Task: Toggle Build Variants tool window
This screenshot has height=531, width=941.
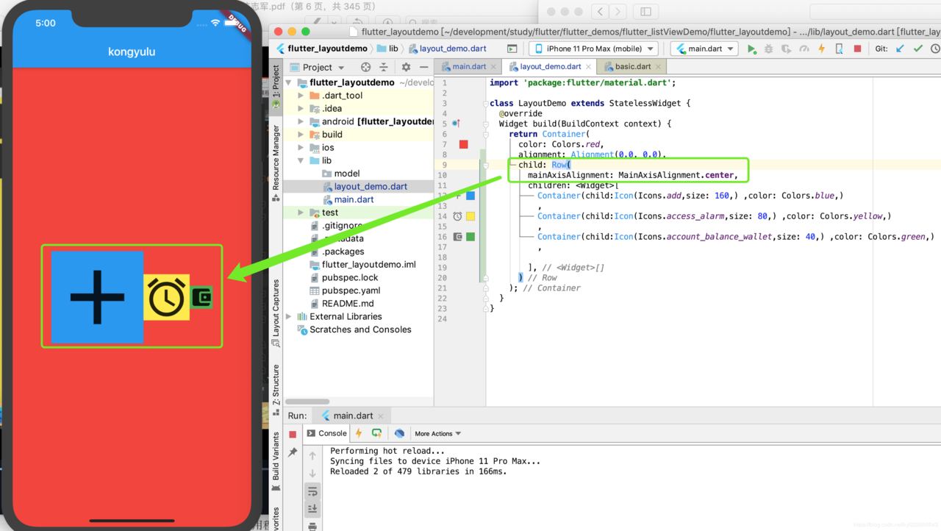Action: pos(276,460)
